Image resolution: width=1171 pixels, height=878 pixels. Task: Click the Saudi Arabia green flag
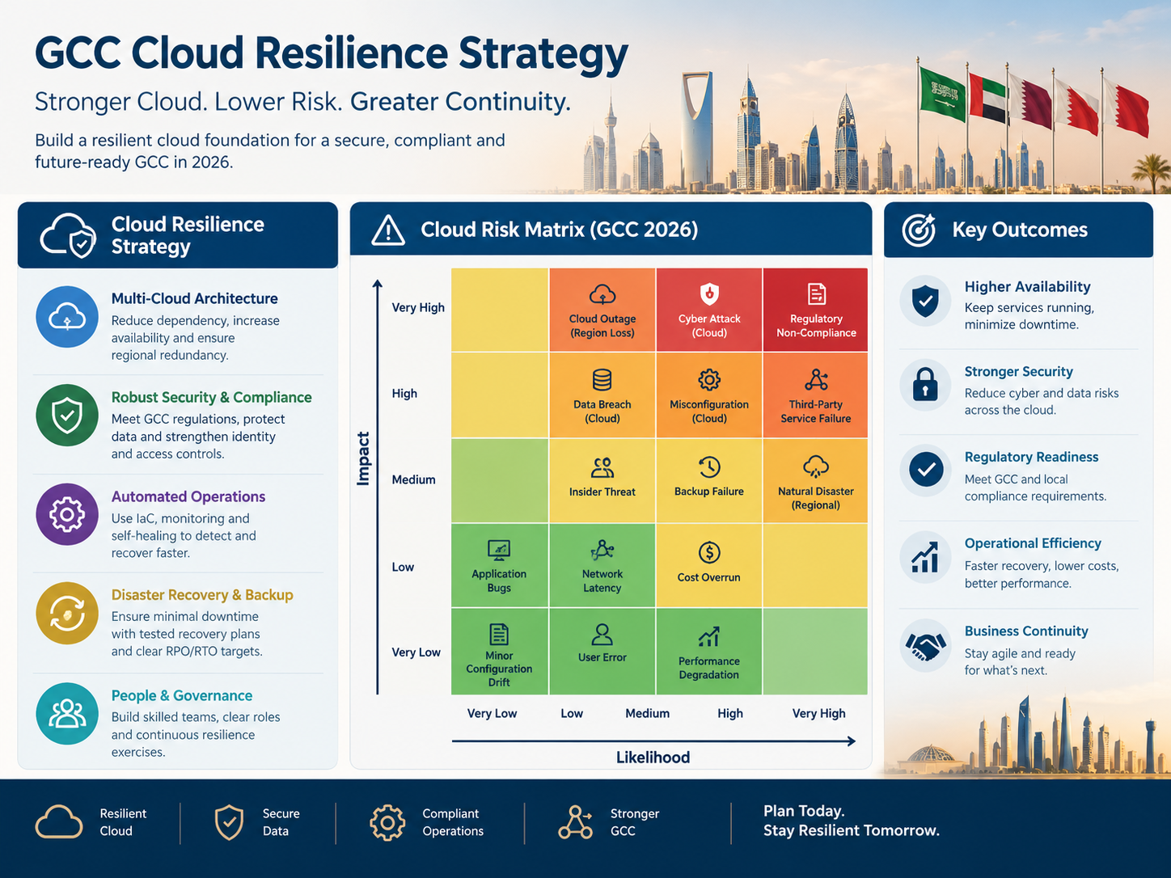tap(942, 93)
